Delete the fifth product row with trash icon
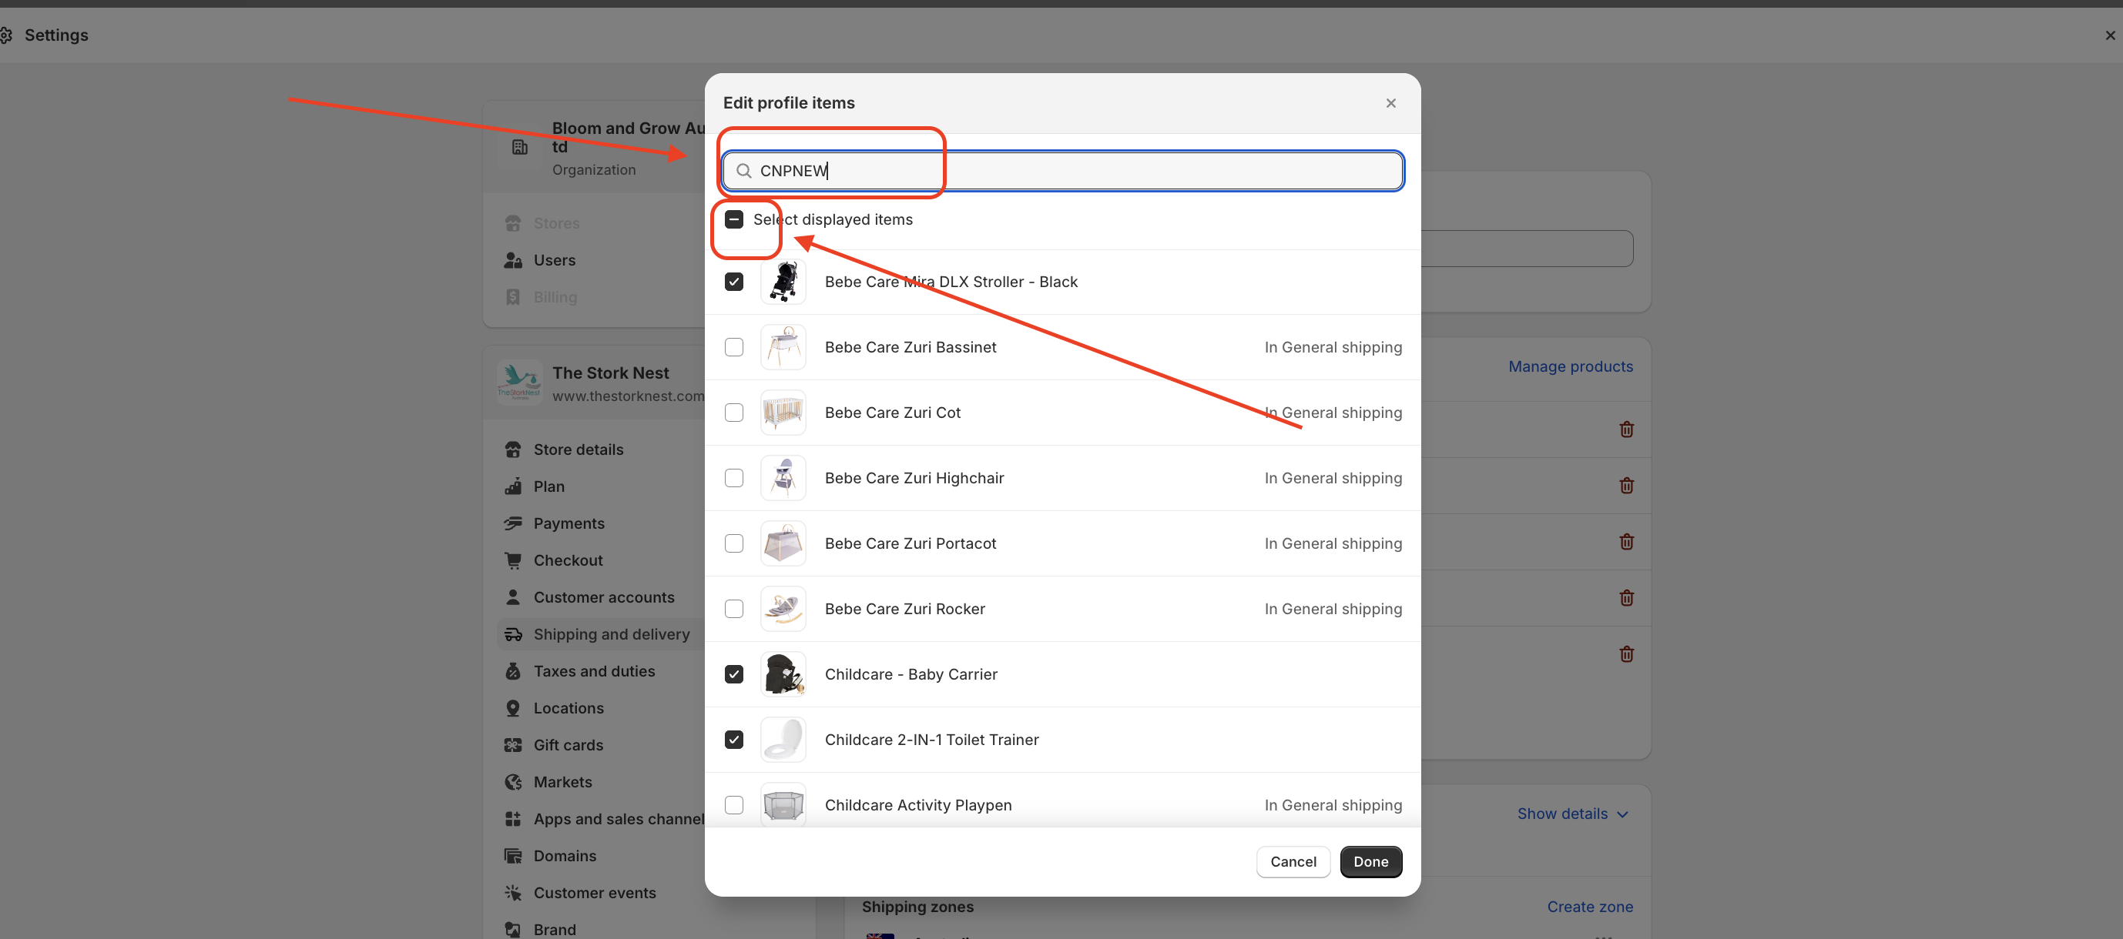 [1626, 654]
